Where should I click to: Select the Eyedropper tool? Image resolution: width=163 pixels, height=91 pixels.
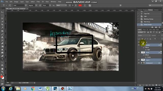point(2,28)
